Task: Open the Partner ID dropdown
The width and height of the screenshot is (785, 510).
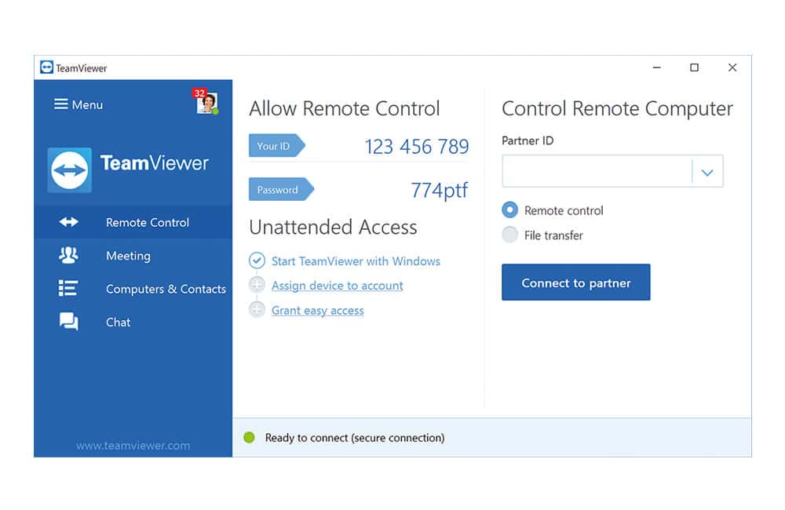Action: [x=707, y=171]
